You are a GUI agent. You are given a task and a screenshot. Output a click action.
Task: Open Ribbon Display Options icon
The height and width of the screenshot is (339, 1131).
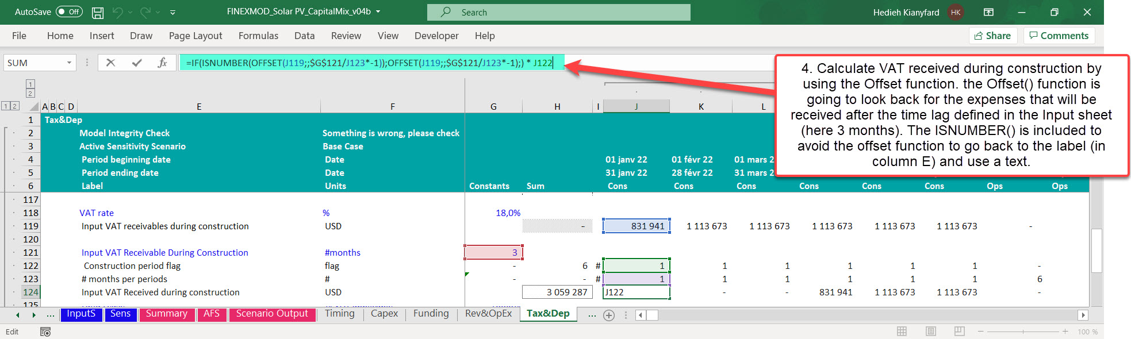click(988, 12)
